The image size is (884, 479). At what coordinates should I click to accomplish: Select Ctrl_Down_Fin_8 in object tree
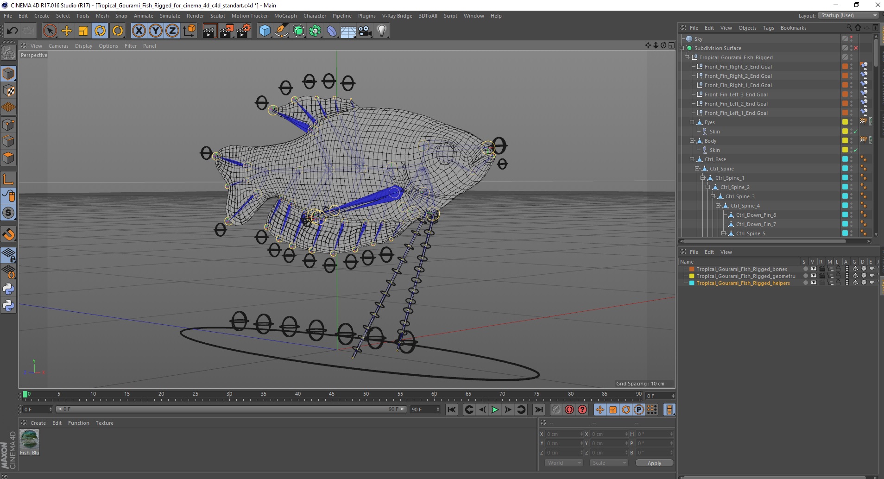tap(756, 215)
